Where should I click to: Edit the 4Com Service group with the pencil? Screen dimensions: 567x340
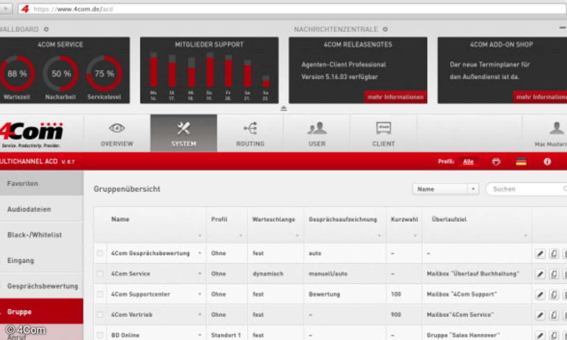pos(540,274)
